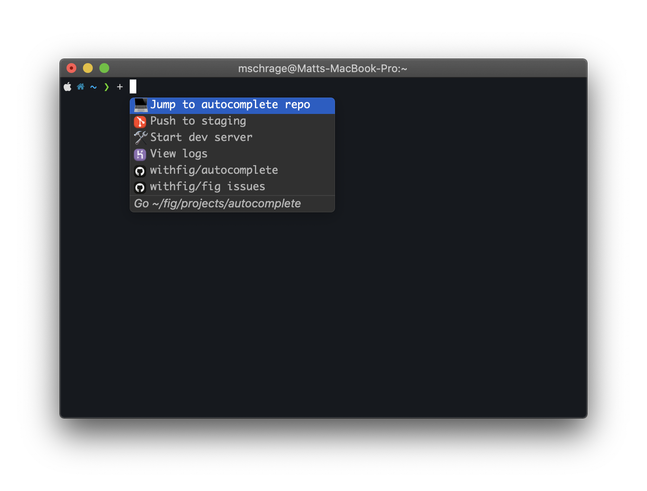647x491 pixels.
Task: Click the tilde directory symbol in the prompt
Action: tap(94, 87)
